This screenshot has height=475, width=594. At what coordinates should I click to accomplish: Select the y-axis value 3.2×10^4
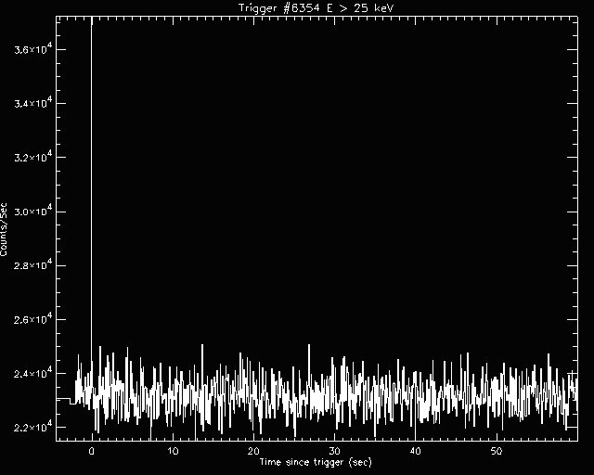pyautogui.click(x=33, y=157)
